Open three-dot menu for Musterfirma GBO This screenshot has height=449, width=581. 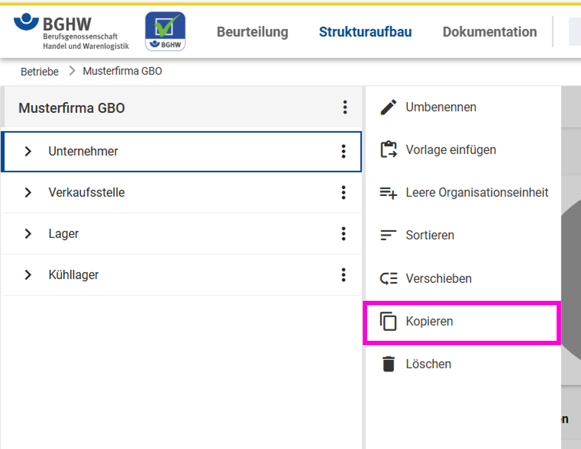point(345,107)
